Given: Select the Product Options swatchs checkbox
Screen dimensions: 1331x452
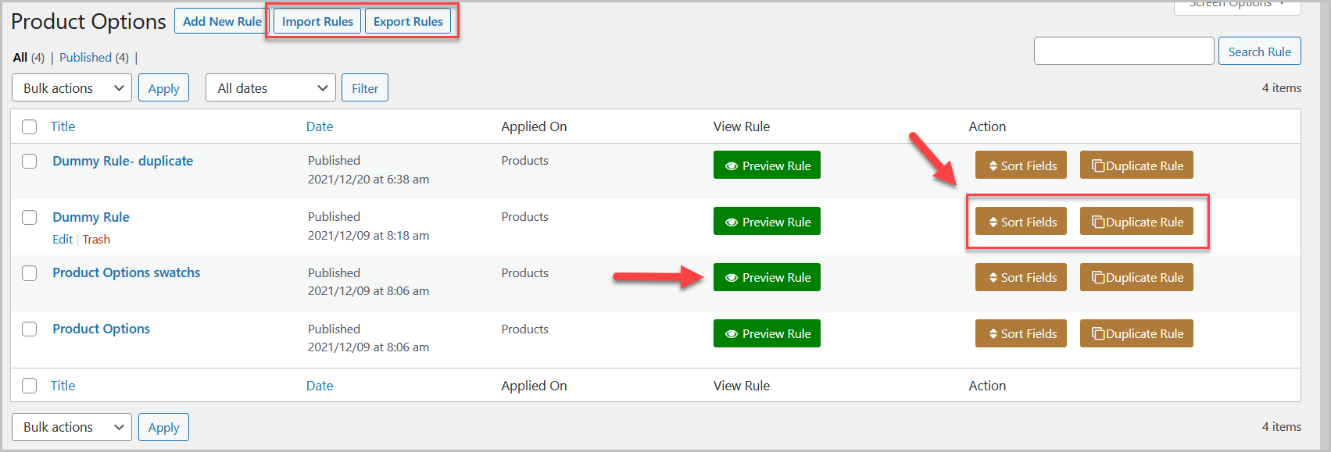Looking at the screenshot, I should 30,273.
